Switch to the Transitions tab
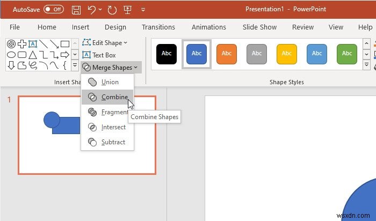This screenshot has width=376, height=221. tap(158, 27)
